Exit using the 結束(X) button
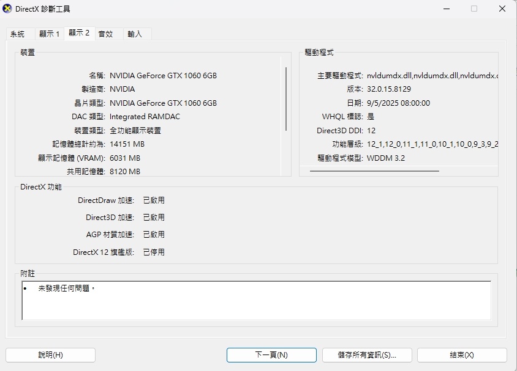Screen dimensions: 517x371 coord(462,355)
